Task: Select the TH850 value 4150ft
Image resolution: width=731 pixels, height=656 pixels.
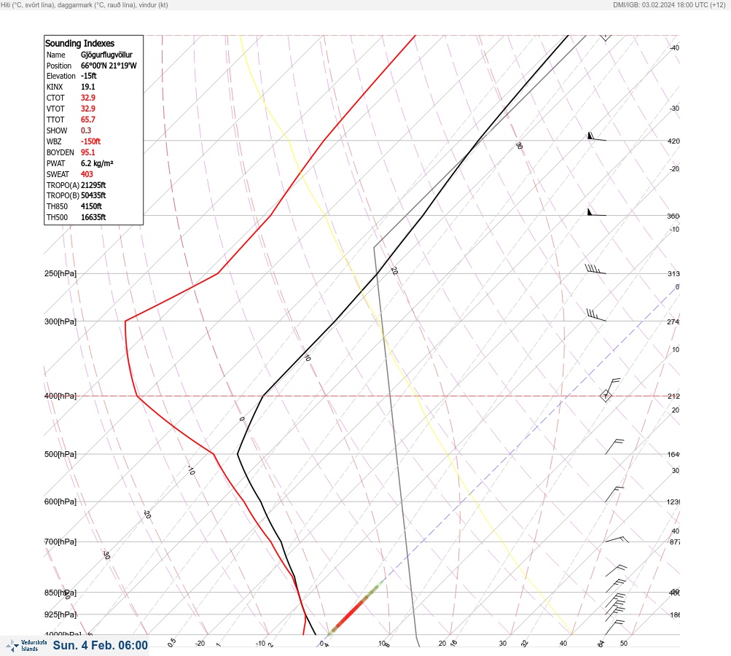Action: coord(91,206)
